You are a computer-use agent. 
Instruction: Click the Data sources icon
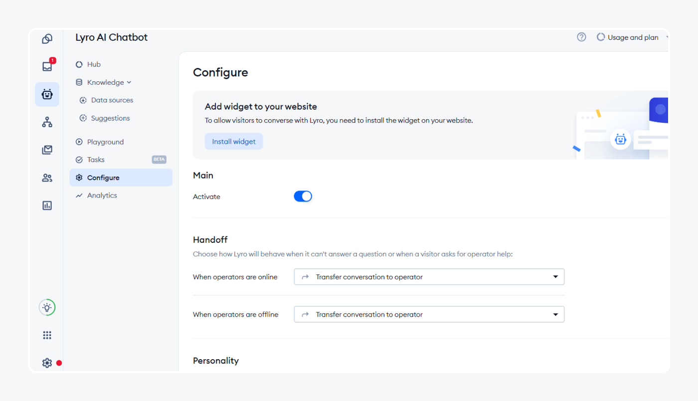tap(83, 100)
